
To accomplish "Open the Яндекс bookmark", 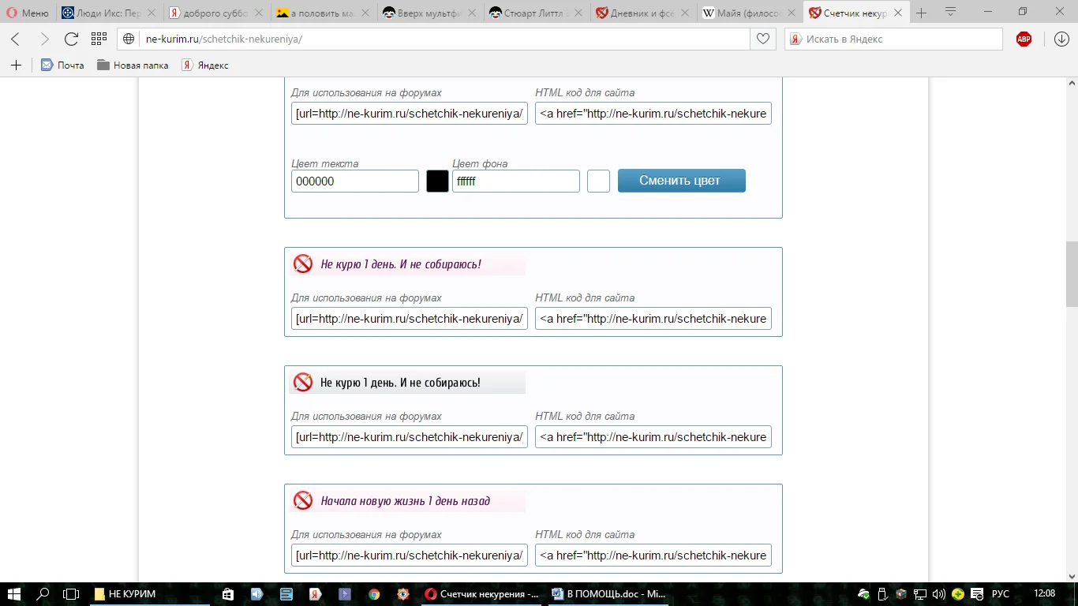I will pos(205,65).
